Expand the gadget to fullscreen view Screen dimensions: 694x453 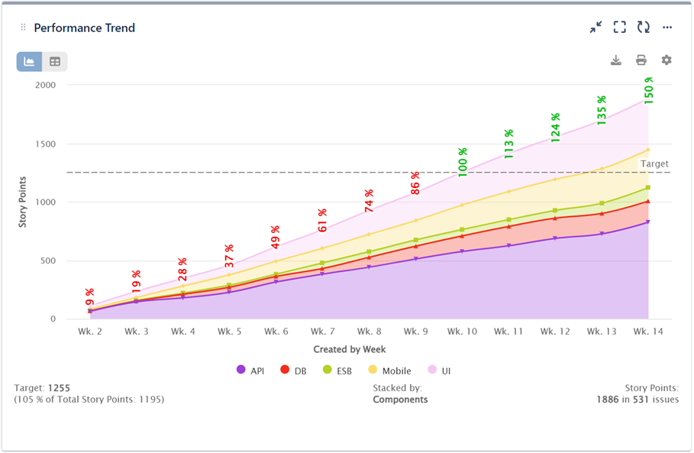(x=620, y=27)
